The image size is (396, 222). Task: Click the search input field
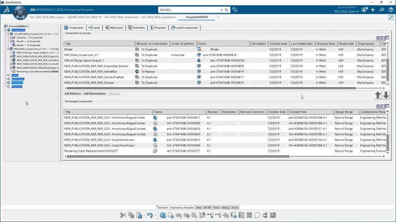189,10
